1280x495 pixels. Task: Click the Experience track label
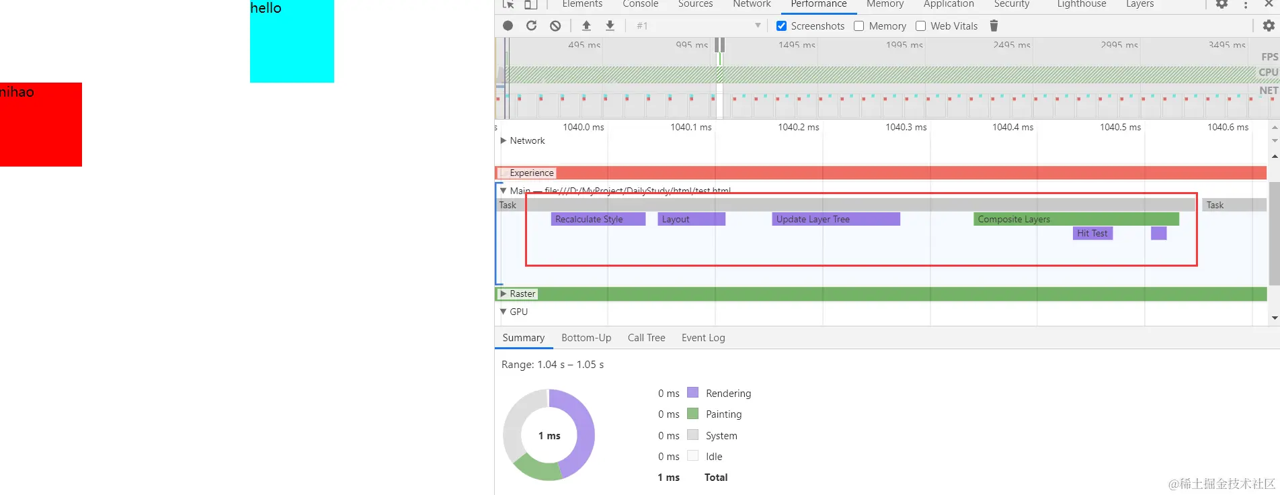coord(532,173)
